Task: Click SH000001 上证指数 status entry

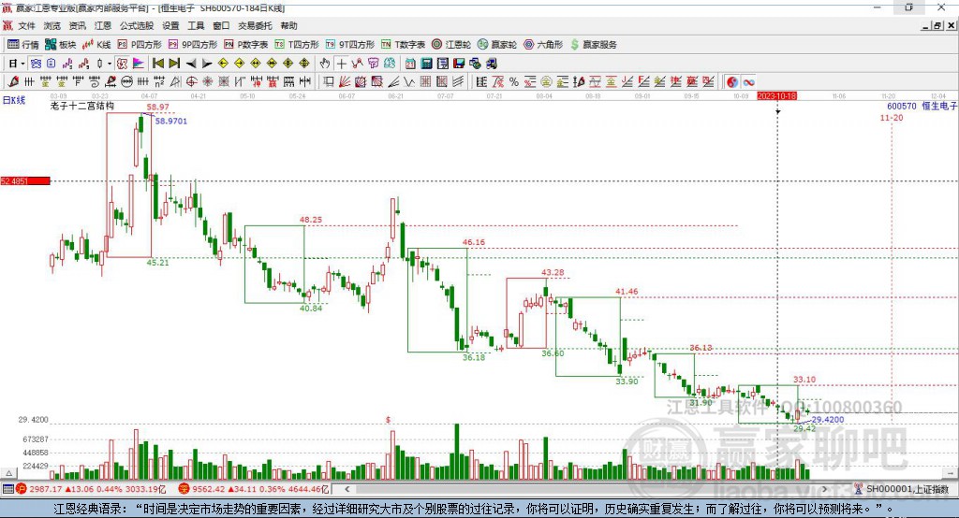Action: [x=902, y=489]
